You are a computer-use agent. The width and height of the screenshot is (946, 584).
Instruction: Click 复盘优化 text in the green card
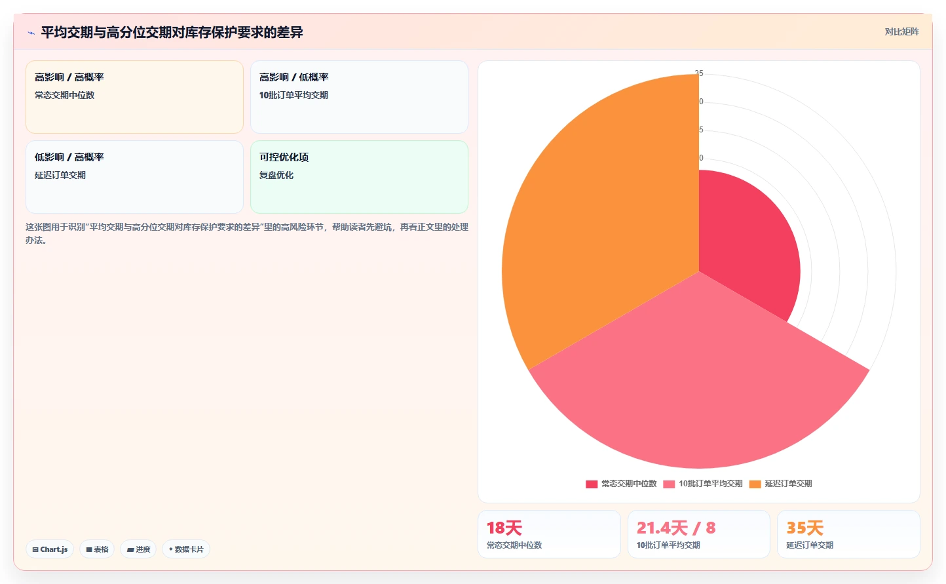276,175
